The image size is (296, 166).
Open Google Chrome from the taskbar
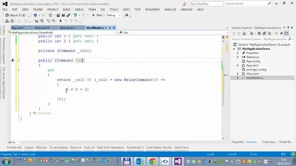[x=153, y=161]
